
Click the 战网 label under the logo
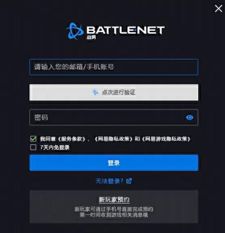tap(91, 37)
